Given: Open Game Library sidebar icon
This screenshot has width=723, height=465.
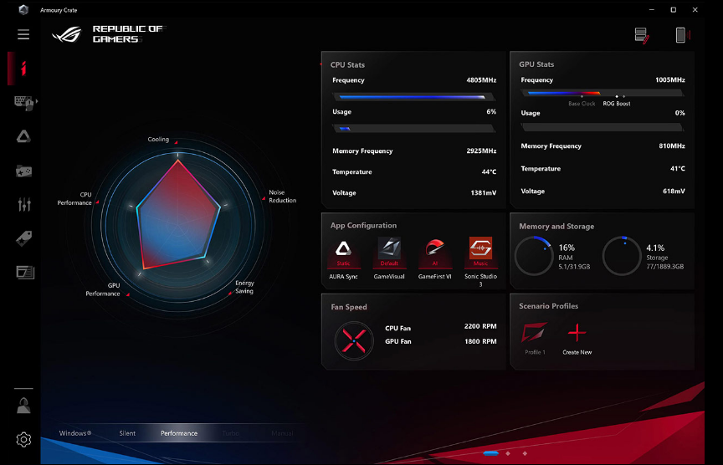Looking at the screenshot, I should click(x=23, y=171).
